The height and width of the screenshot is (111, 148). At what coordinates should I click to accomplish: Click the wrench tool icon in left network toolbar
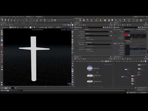[x=102, y=61]
